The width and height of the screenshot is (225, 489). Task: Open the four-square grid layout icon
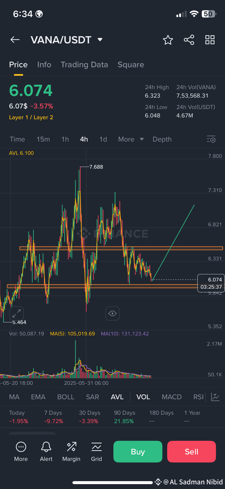tap(210, 40)
